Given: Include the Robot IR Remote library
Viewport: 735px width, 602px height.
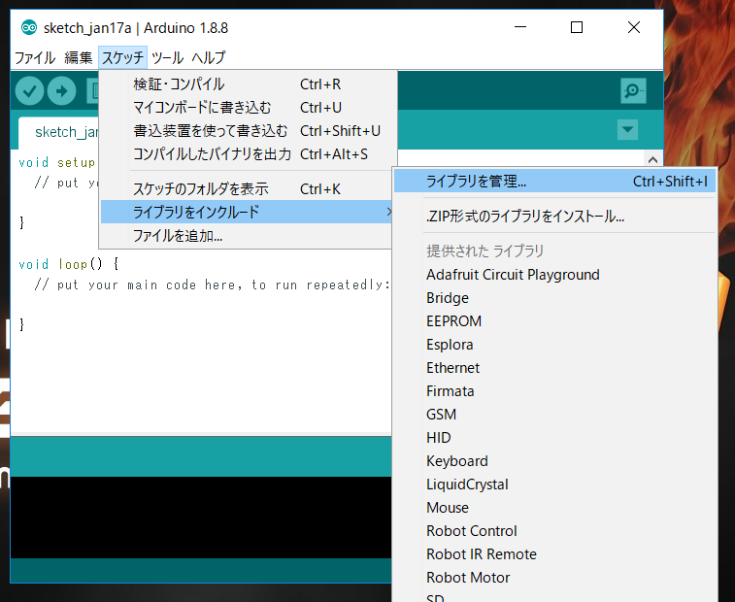Looking at the screenshot, I should [x=554, y=554].
